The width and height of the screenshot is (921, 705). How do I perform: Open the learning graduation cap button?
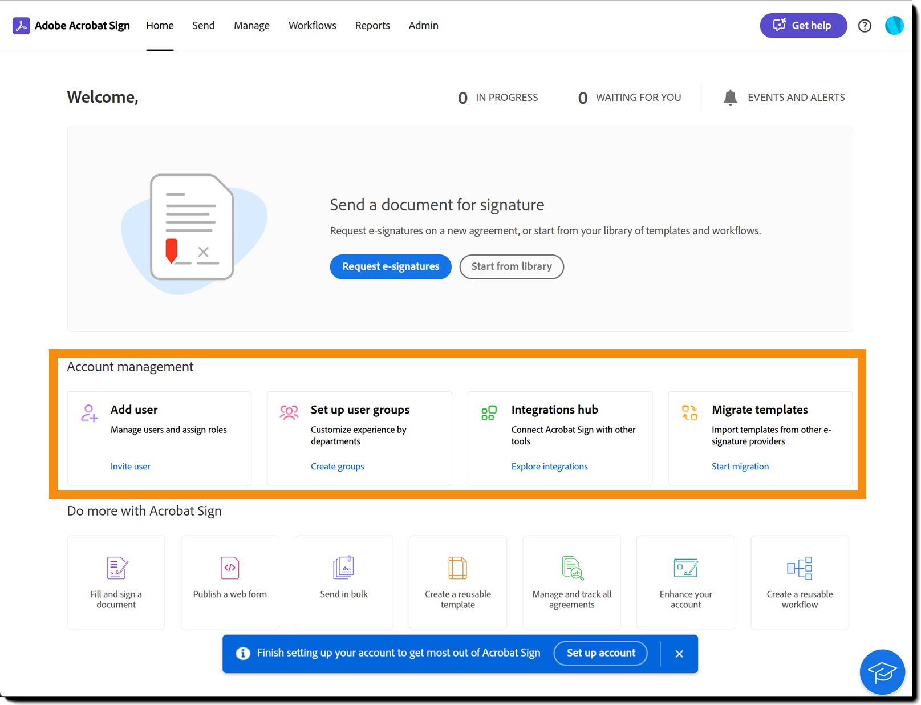tap(882, 672)
